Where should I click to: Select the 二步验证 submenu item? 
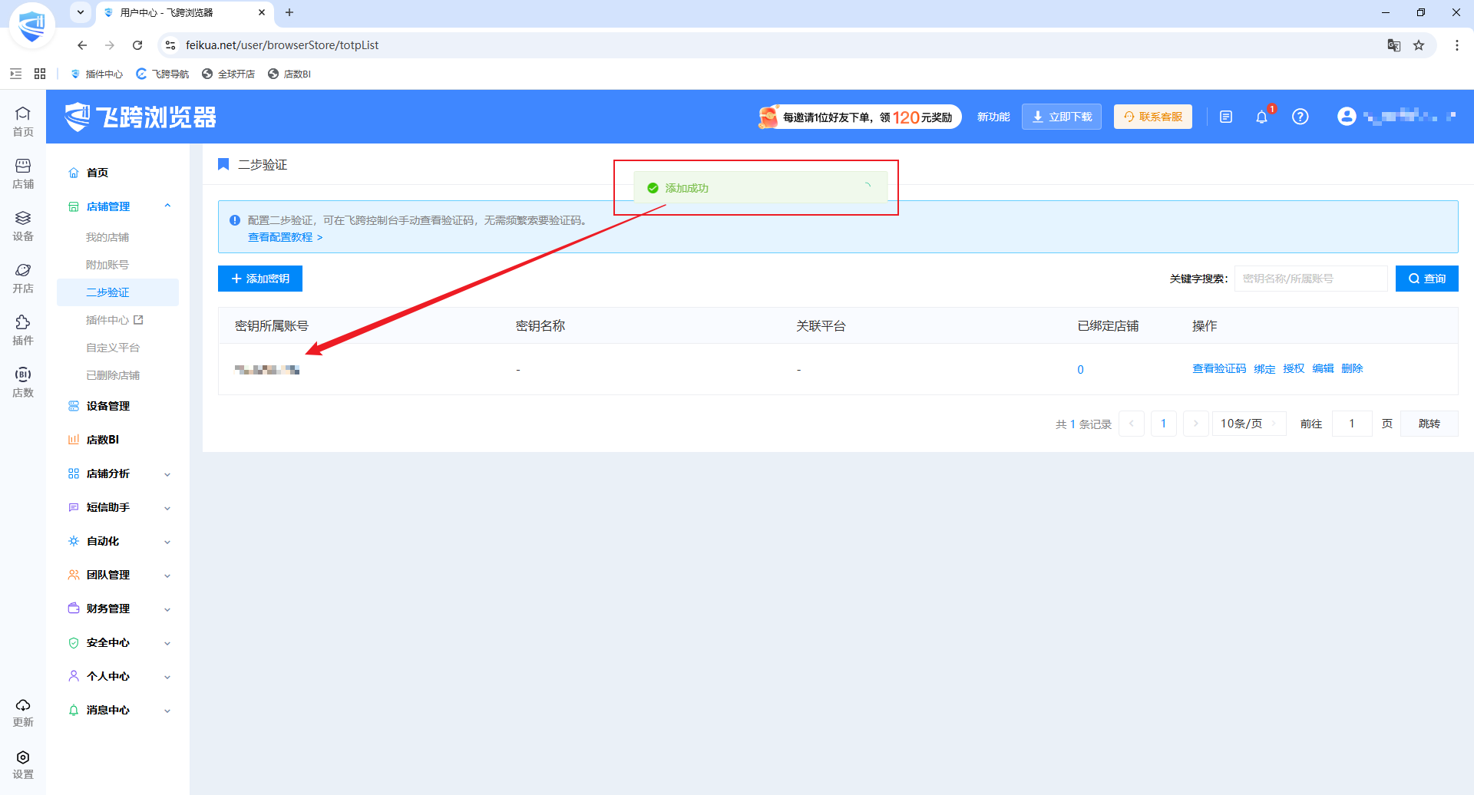click(x=117, y=292)
